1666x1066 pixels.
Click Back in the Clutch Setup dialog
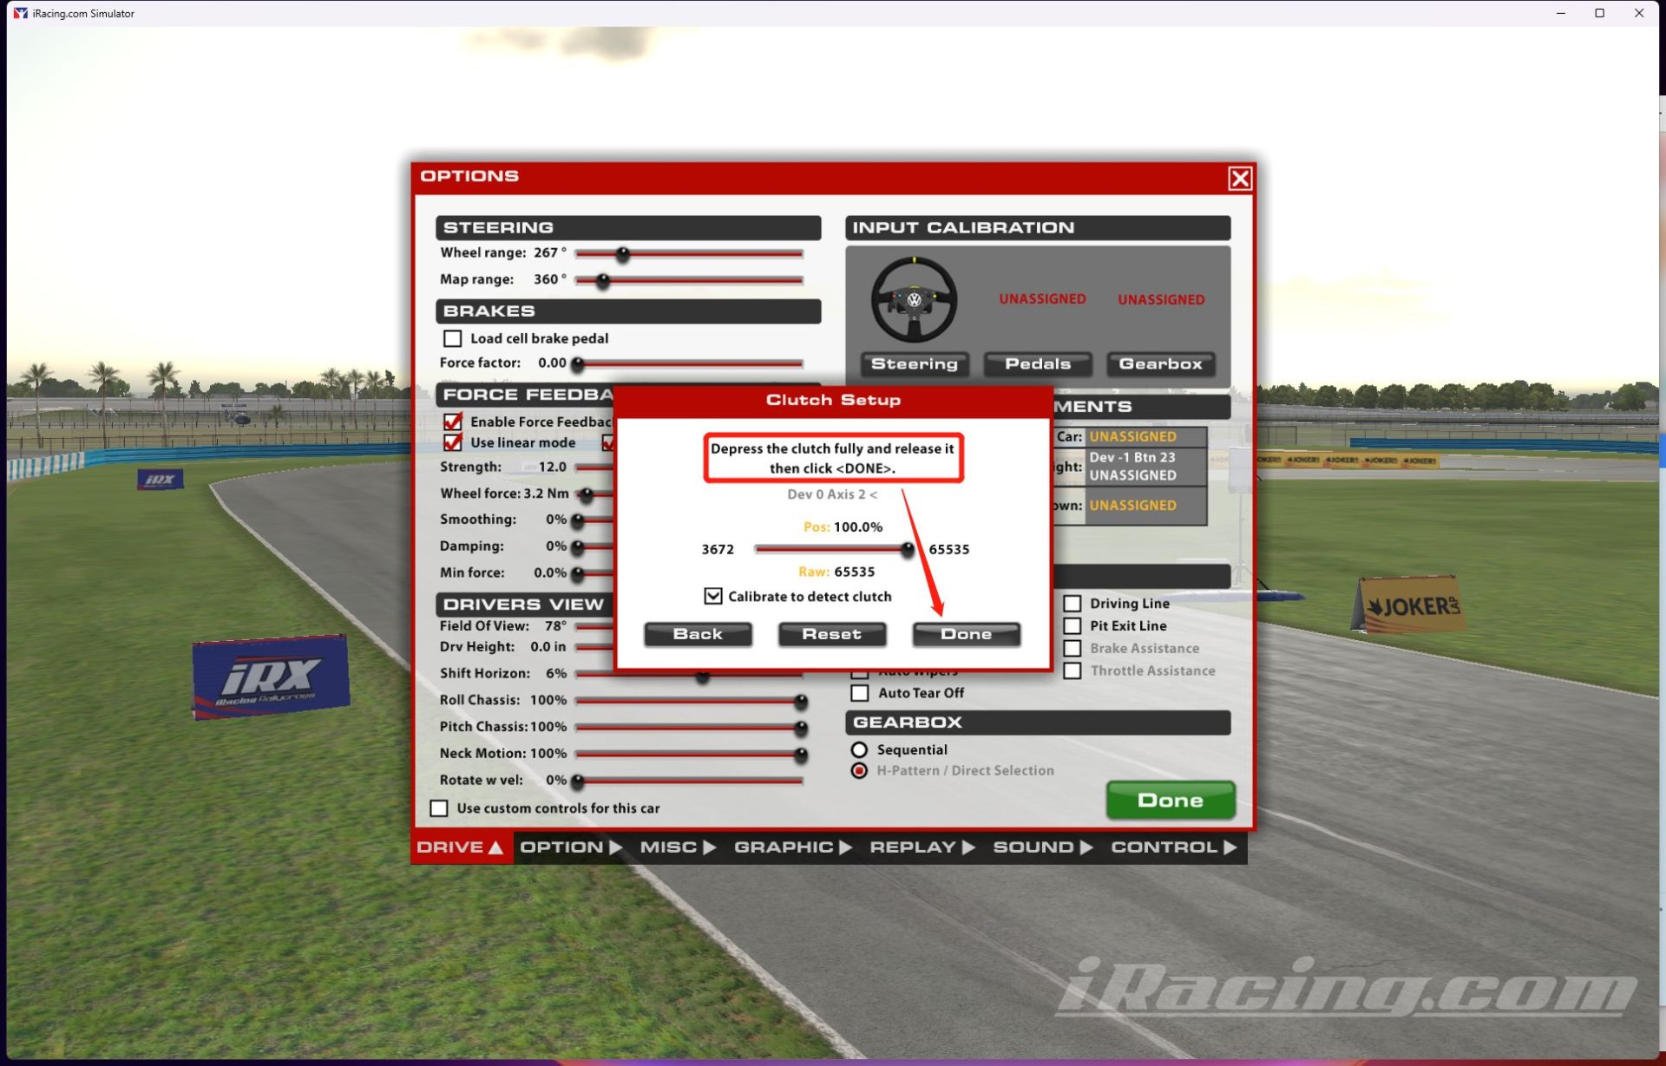tap(696, 632)
